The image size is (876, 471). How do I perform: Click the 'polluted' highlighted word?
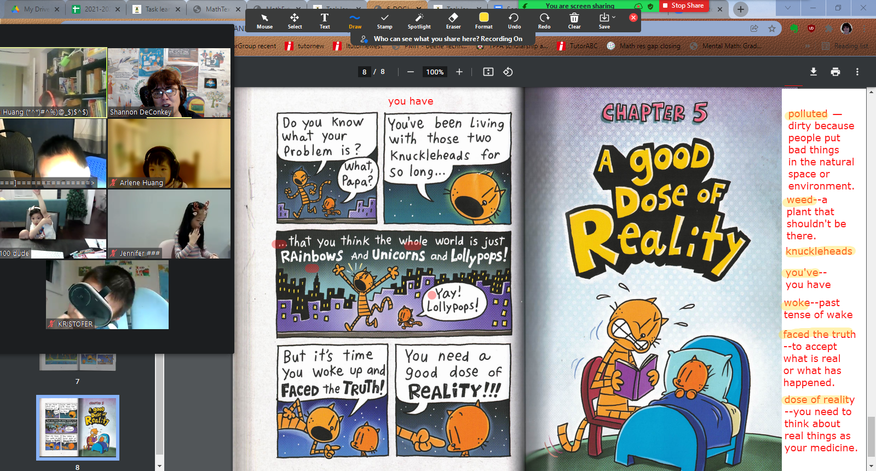tap(808, 114)
